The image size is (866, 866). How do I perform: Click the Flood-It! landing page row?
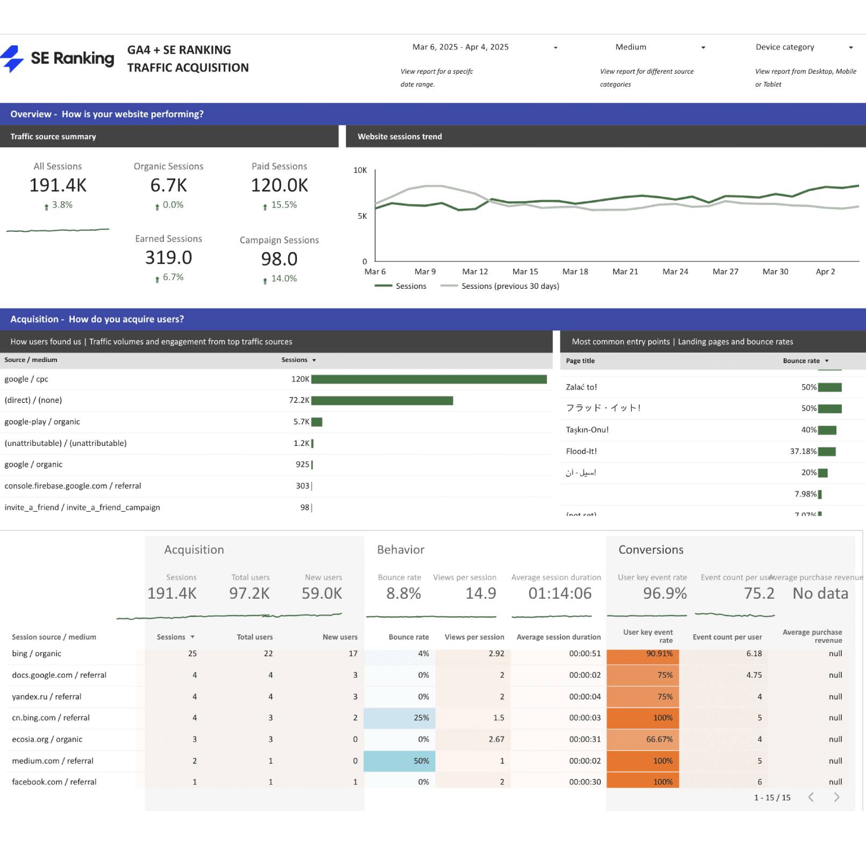(581, 451)
